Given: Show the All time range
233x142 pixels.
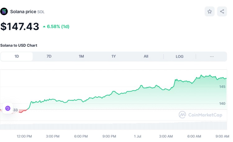Looking at the screenshot, I should click(146, 56).
